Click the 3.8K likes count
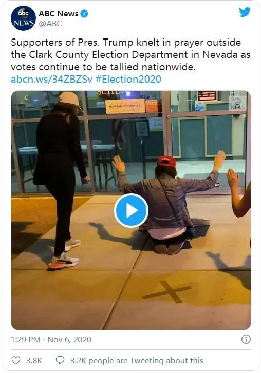261x373 pixels. tap(34, 360)
